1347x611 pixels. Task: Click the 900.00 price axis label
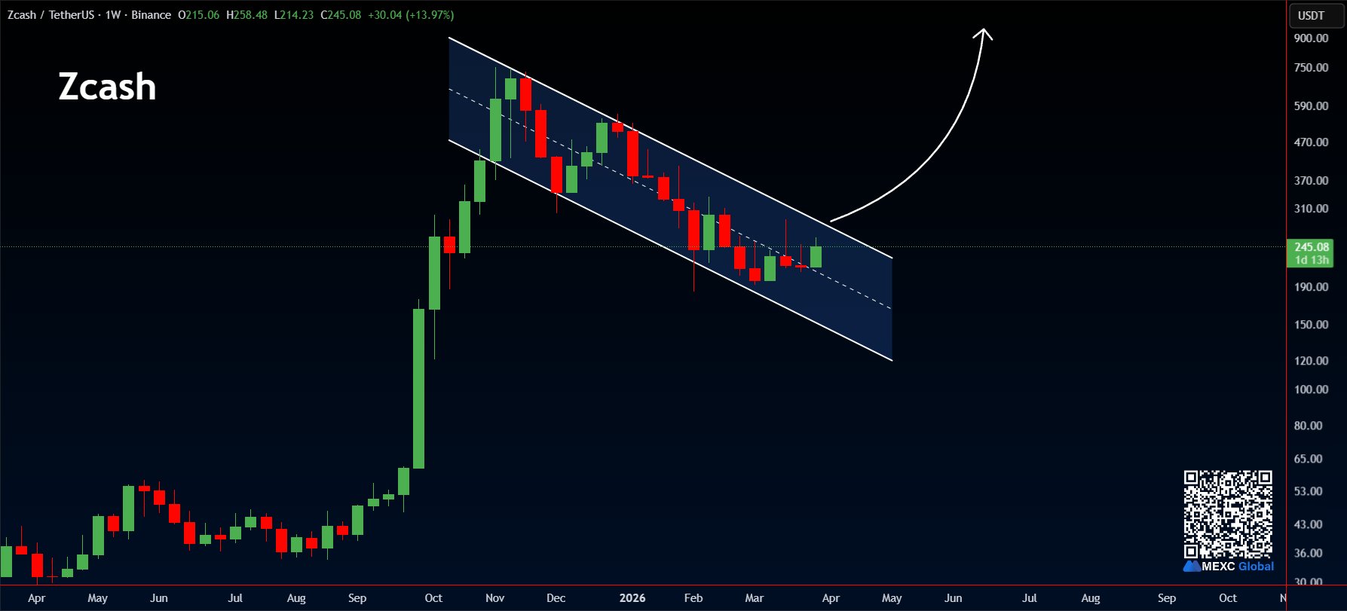pyautogui.click(x=1312, y=38)
